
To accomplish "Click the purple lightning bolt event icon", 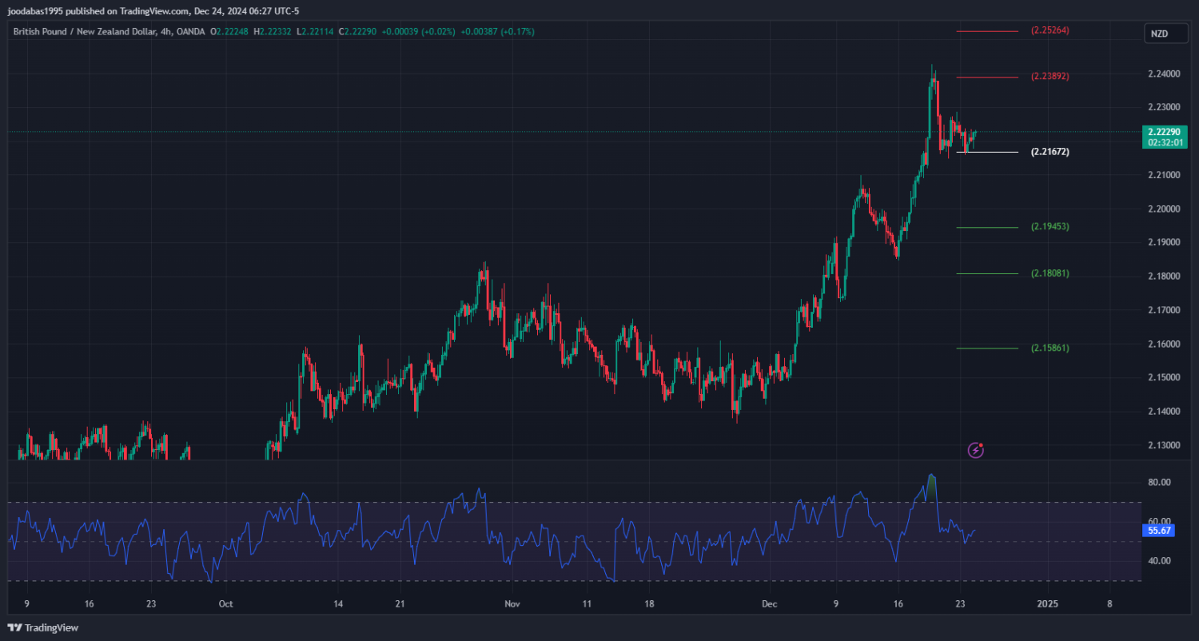I will click(975, 450).
